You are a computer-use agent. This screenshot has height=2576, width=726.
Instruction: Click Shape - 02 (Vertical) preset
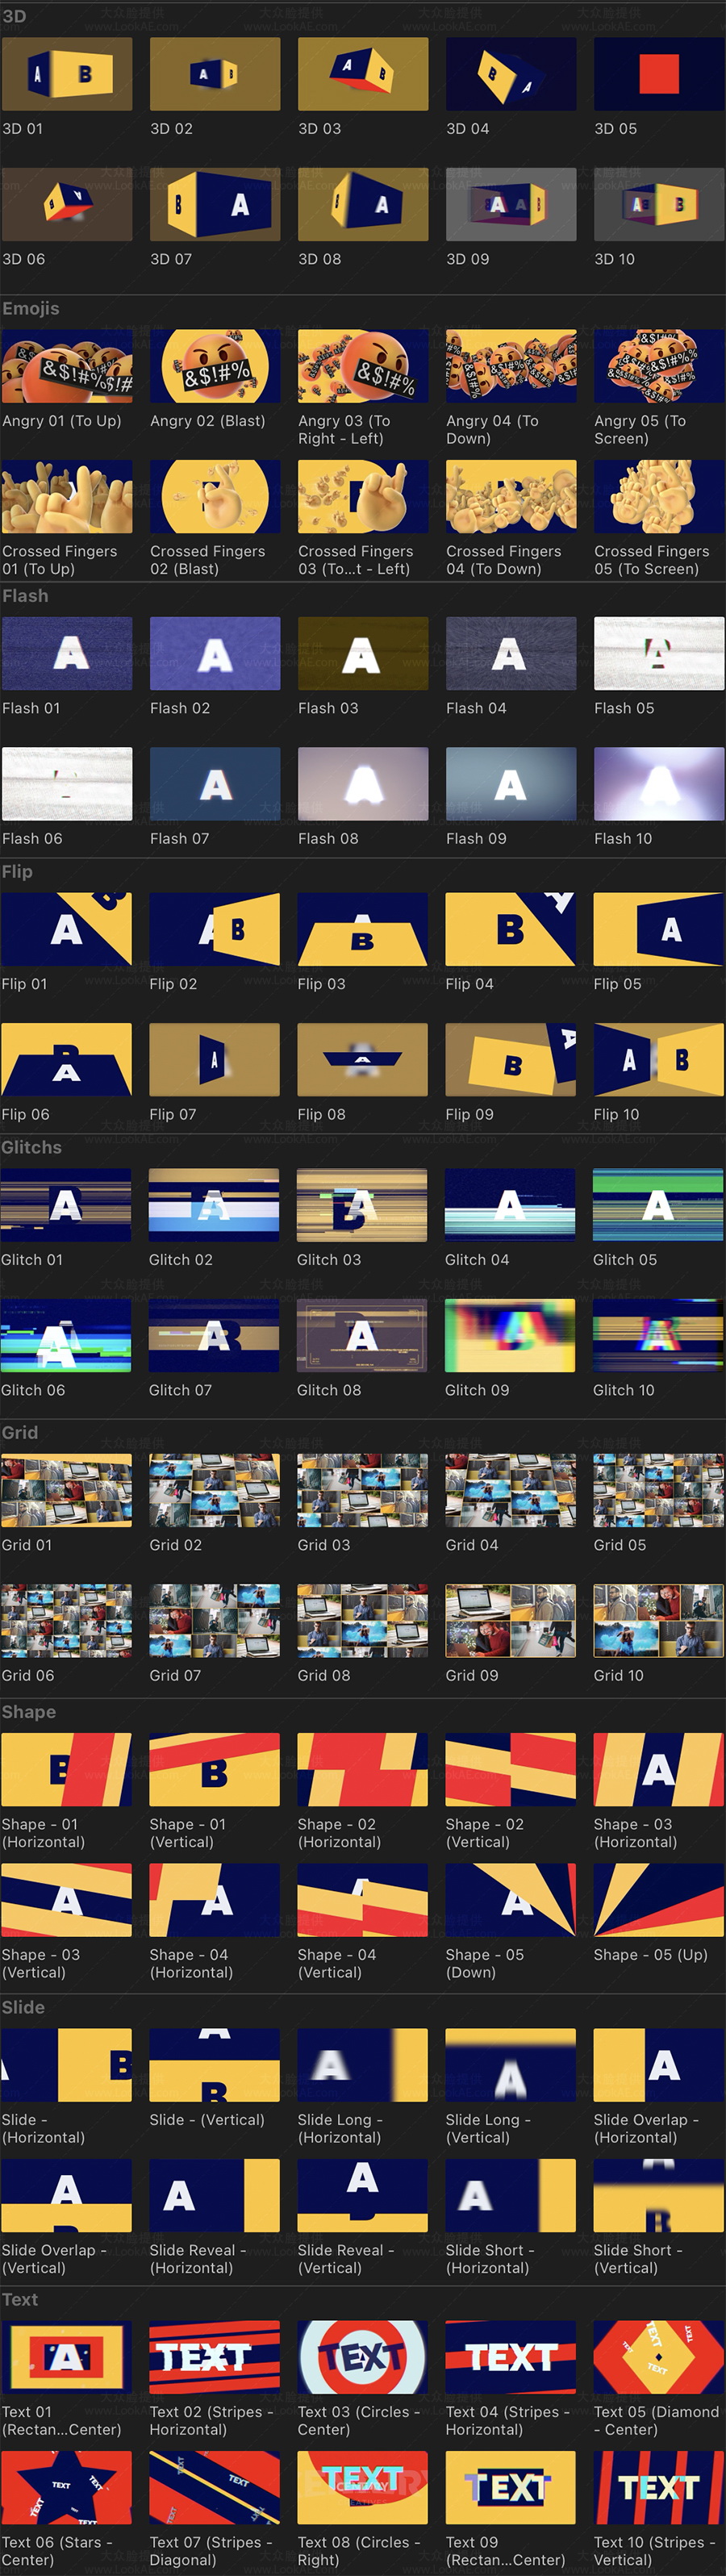(x=510, y=1769)
